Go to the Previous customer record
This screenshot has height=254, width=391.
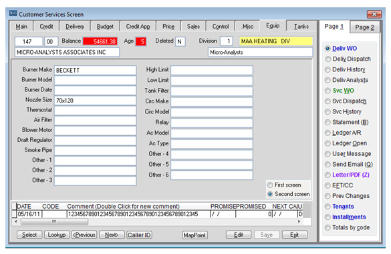[84, 235]
